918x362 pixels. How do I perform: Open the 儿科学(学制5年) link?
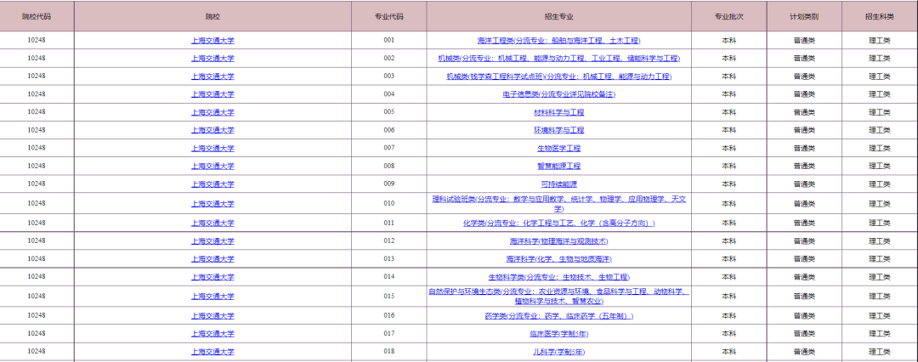point(558,352)
